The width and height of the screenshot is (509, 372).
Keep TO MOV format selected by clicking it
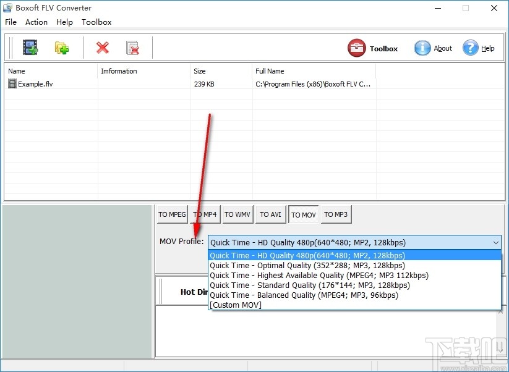(303, 214)
